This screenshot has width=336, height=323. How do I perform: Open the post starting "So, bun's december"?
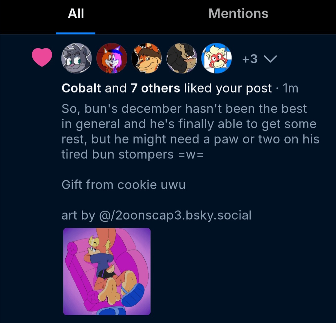click(184, 109)
